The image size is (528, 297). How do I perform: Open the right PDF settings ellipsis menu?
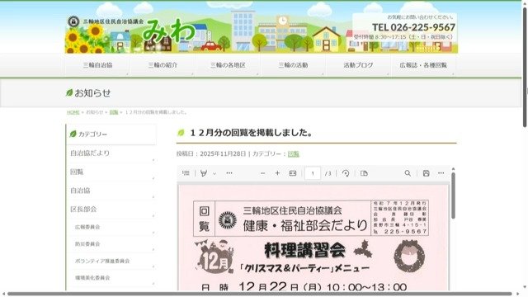pos(441,173)
